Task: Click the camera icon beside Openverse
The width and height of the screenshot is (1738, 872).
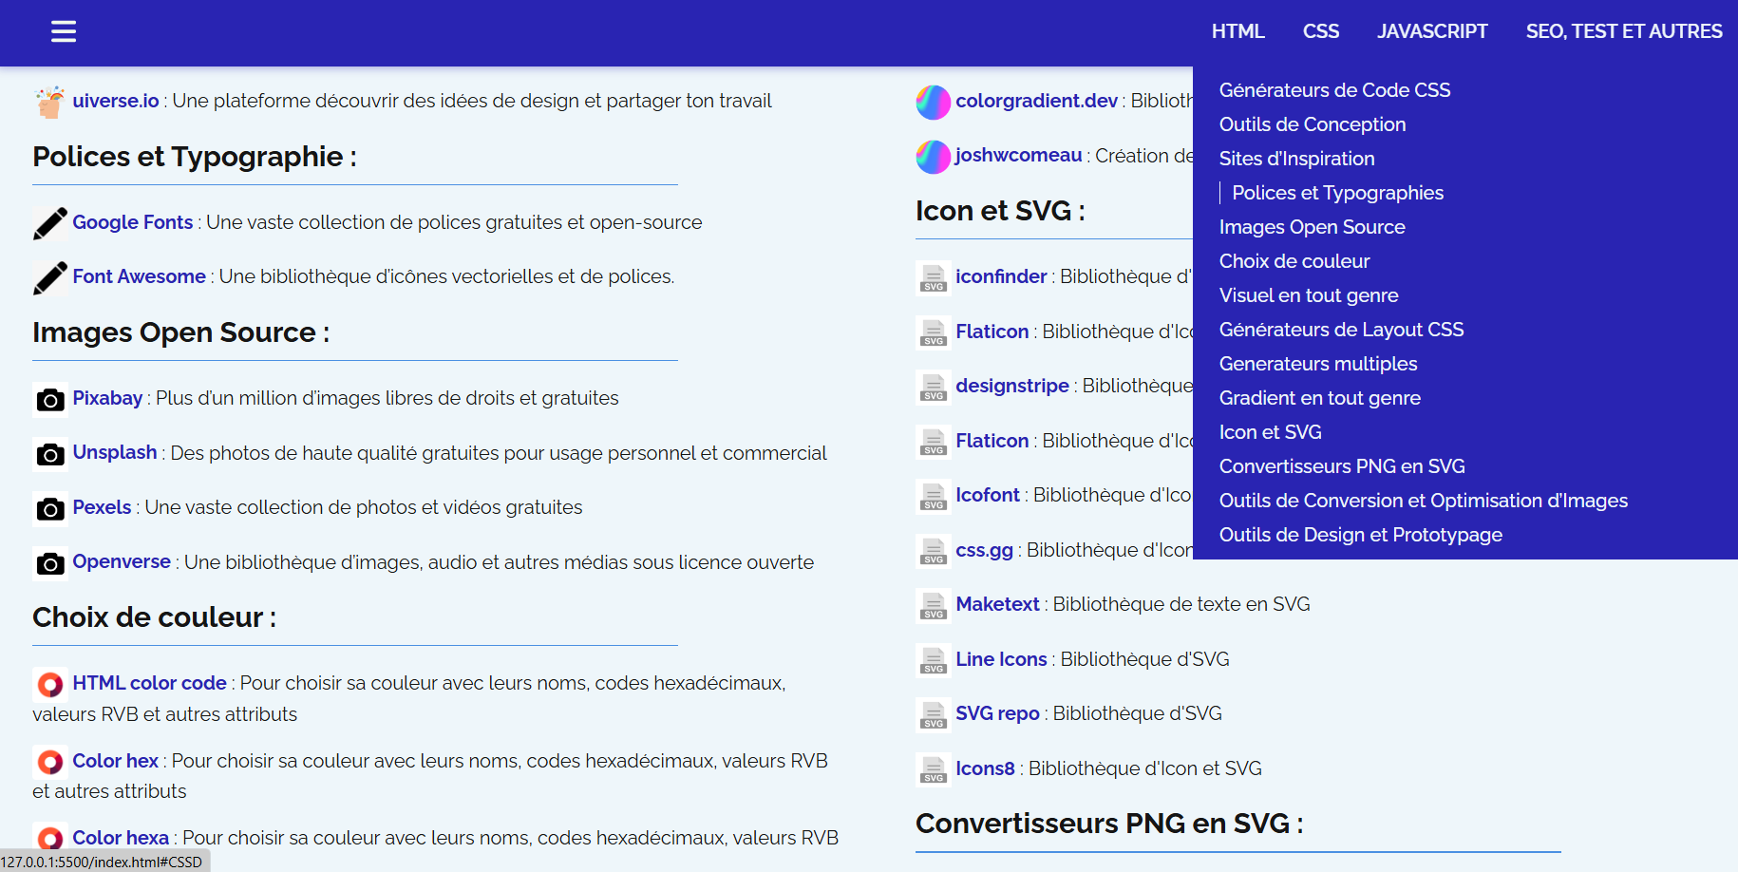Action: 50,563
